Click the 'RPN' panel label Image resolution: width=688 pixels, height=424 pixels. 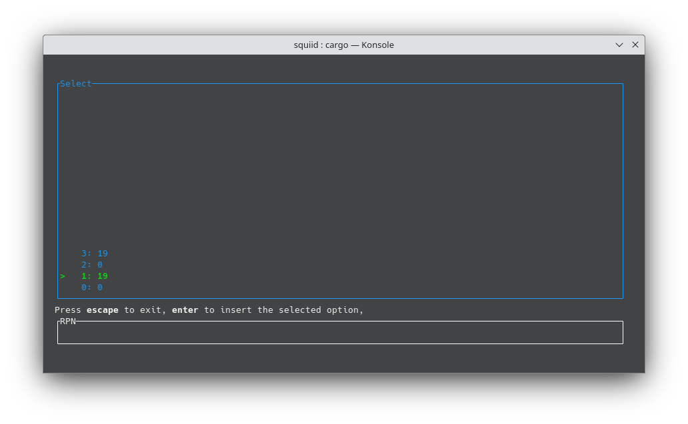[68, 321]
